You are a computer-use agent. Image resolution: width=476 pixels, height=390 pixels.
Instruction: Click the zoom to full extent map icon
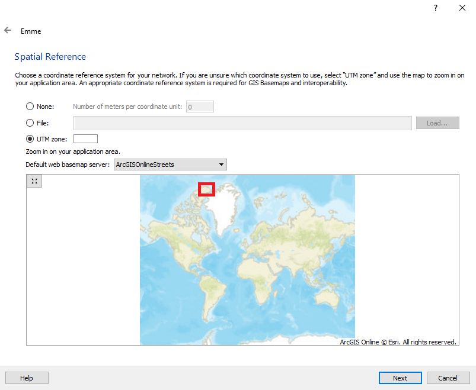click(34, 181)
